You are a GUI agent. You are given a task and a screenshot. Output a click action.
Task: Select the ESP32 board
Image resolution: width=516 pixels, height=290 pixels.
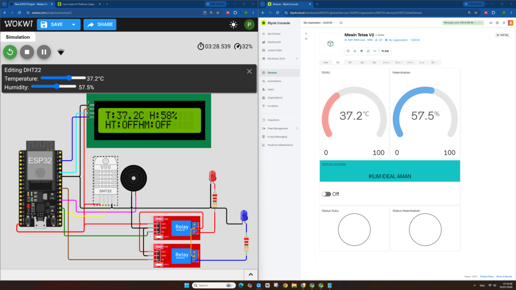coord(40,184)
